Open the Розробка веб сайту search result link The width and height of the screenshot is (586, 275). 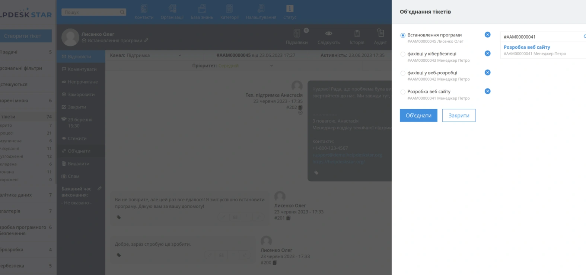pos(527,47)
